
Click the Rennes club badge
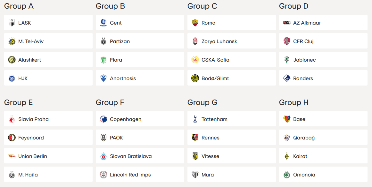[195, 138]
